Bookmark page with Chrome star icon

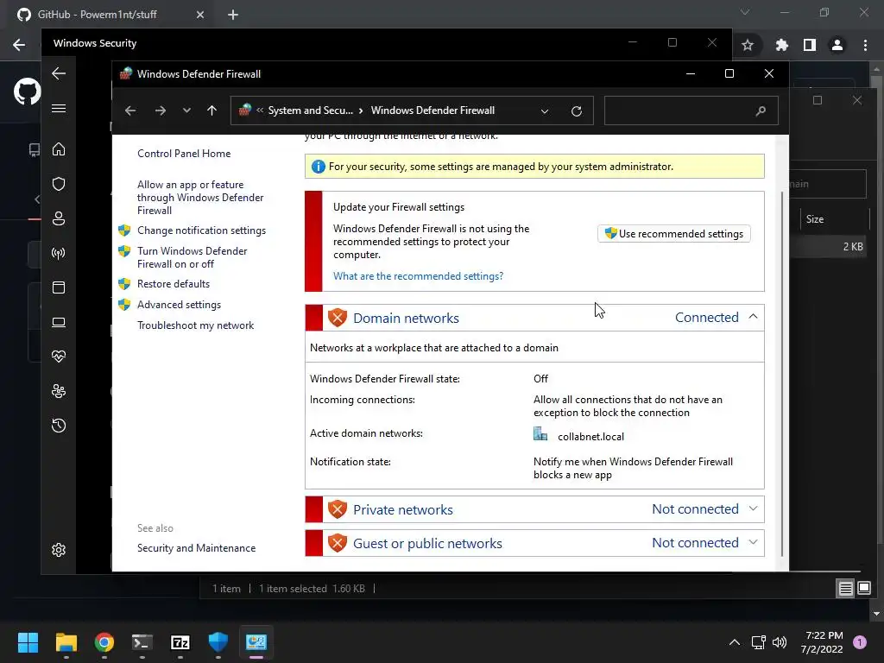click(748, 45)
